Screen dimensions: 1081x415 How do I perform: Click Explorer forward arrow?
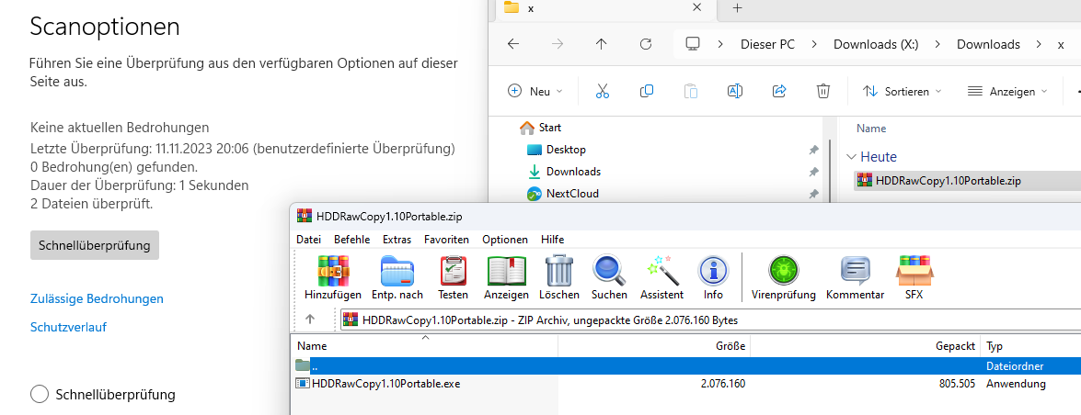[x=557, y=44]
